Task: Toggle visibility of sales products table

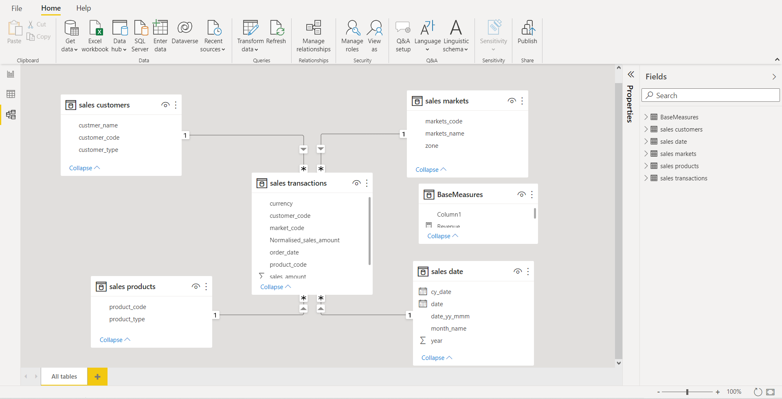Action: pos(196,287)
